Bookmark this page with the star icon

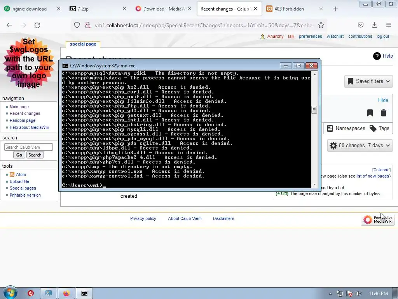pyautogui.click(x=321, y=25)
